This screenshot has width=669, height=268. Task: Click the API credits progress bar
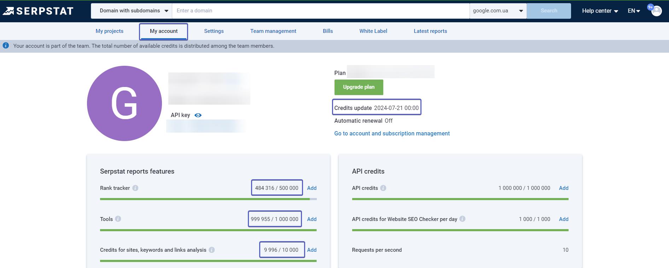click(x=460, y=199)
